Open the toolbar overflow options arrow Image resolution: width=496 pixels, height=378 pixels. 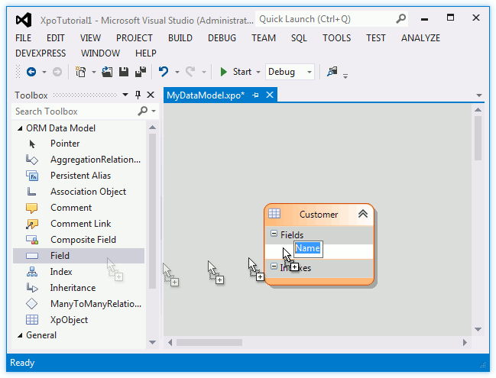coord(345,76)
